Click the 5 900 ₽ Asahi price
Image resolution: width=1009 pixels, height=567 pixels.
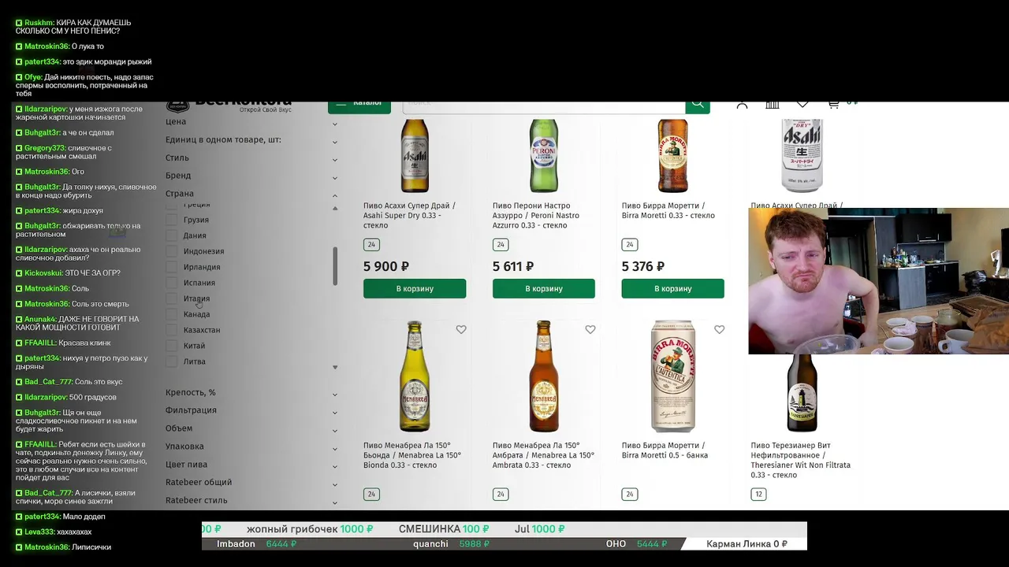tap(386, 267)
